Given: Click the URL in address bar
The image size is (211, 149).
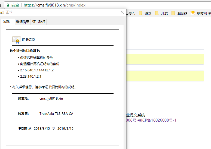Looking at the screenshot, I should pyautogui.click(x=54, y=5).
